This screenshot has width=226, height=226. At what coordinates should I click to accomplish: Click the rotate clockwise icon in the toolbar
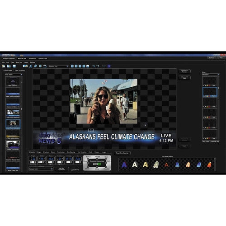tap(98, 66)
